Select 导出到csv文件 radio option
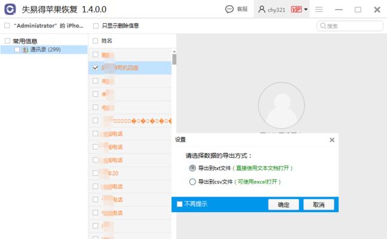 tap(192, 182)
